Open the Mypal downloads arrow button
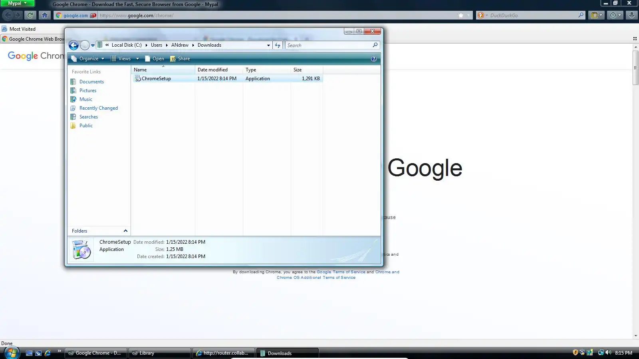This screenshot has height=359, width=639. pyautogui.click(x=631, y=15)
